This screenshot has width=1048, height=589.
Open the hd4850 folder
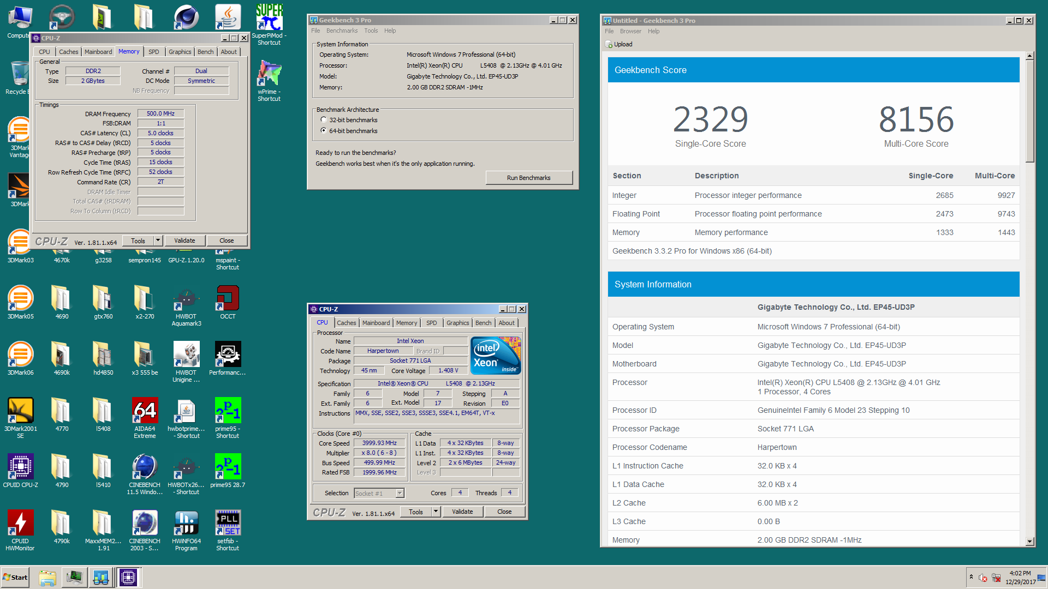pyautogui.click(x=103, y=354)
